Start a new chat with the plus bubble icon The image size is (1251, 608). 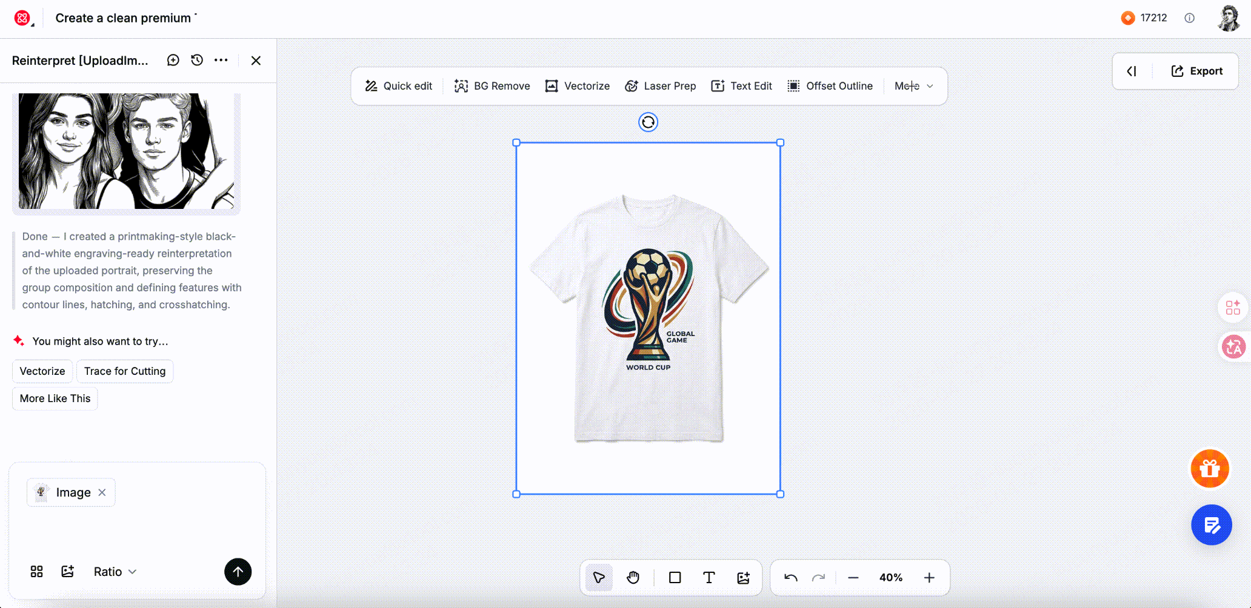tap(173, 60)
